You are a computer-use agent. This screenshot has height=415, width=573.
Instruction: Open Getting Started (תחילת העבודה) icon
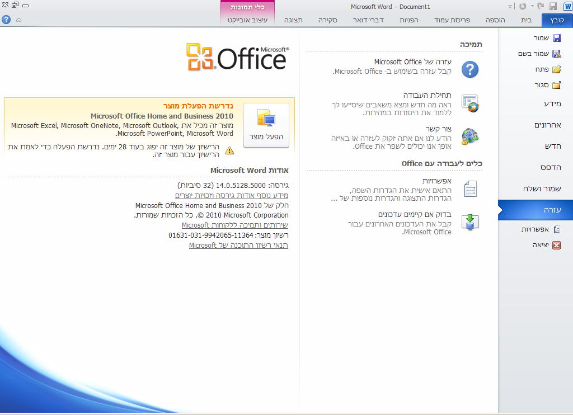[x=470, y=103]
